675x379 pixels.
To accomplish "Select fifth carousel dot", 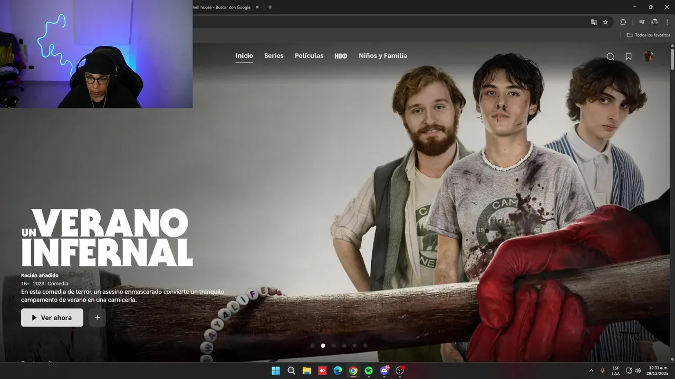I will coord(354,346).
